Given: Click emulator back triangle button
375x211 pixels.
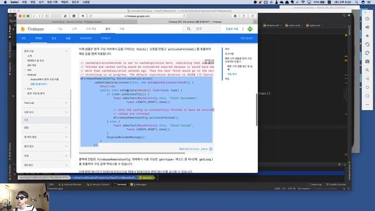Looking at the screenshot, I should click(x=367, y=79).
